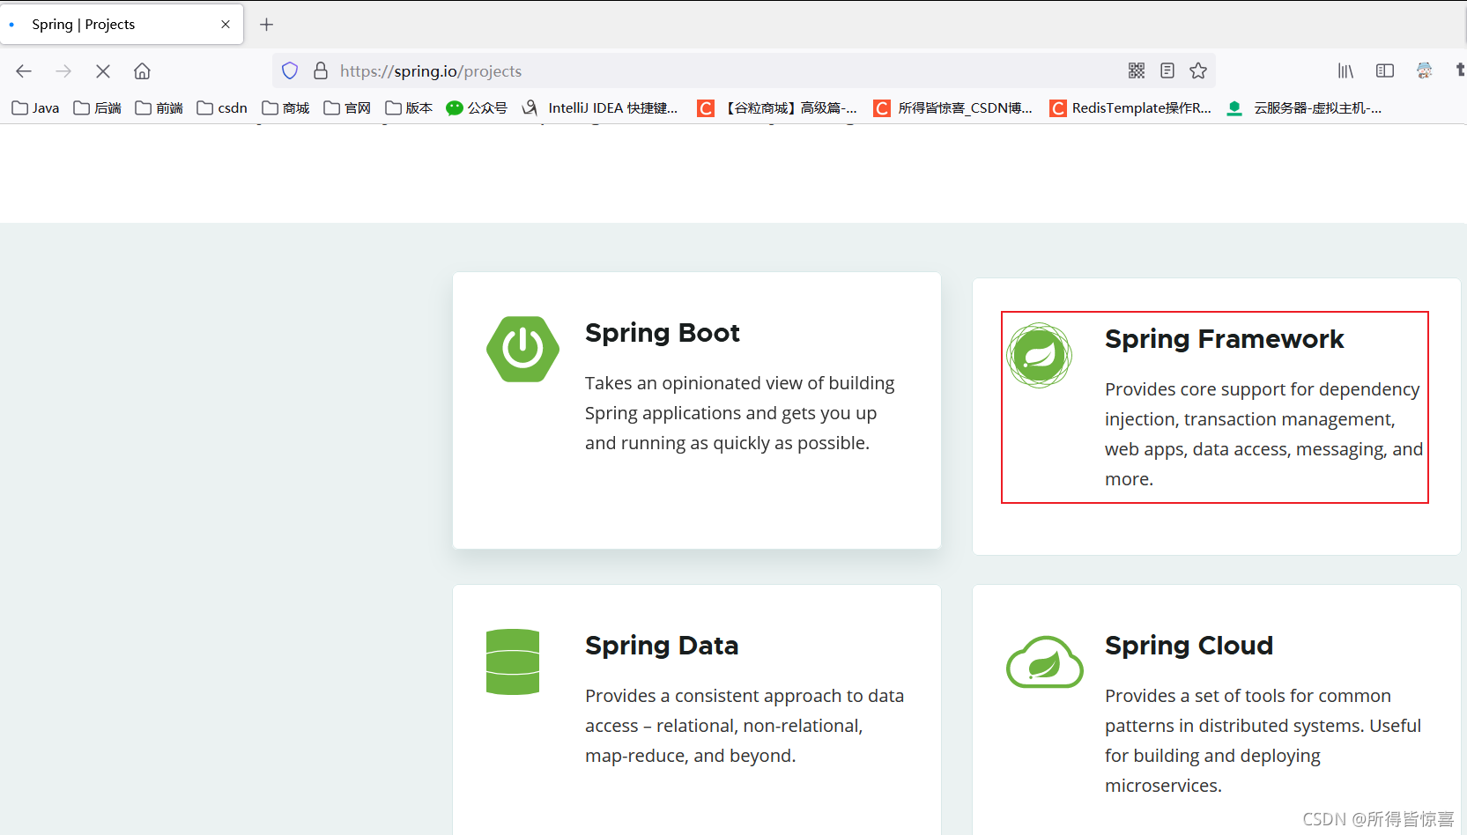1467x835 pixels.
Task: Open the IntelliJ IDEA 快捷键 bookmark
Action: 600,107
